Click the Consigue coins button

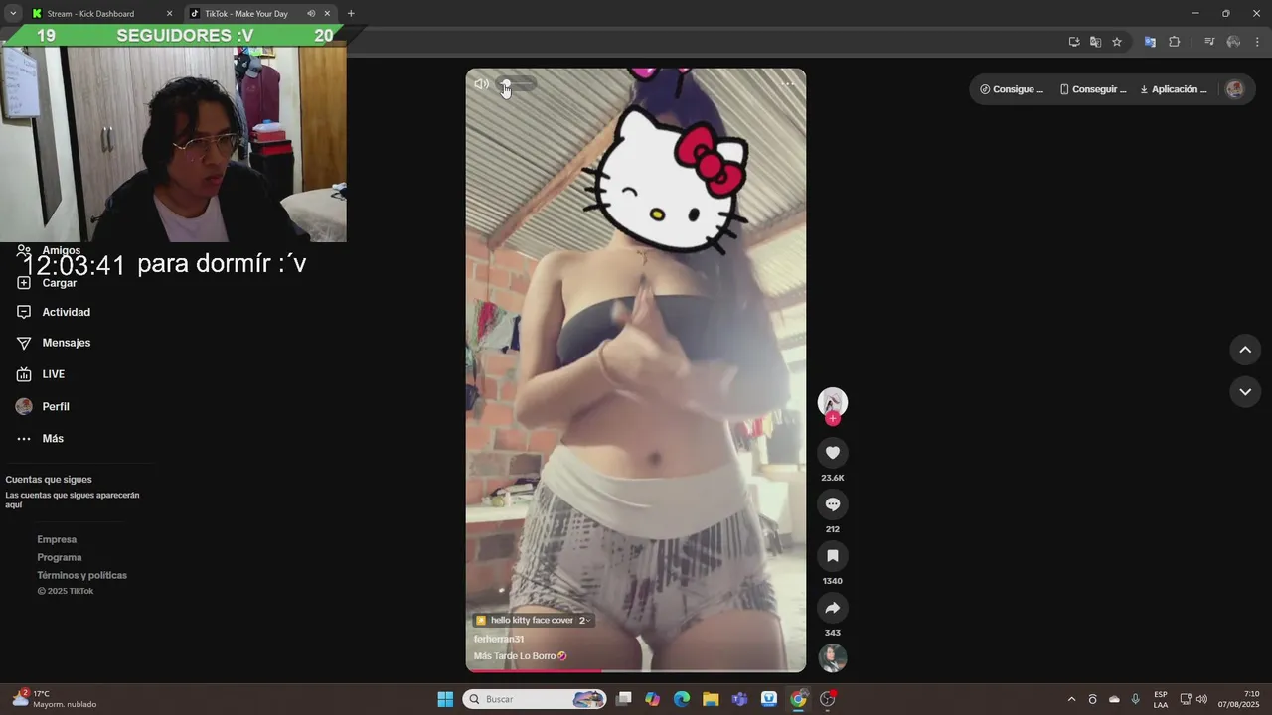click(1012, 89)
